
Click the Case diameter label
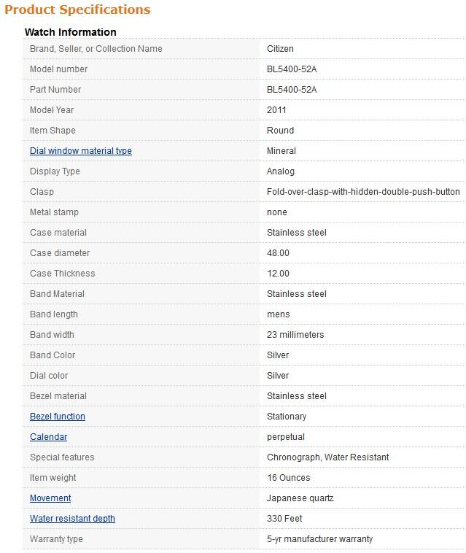point(60,253)
